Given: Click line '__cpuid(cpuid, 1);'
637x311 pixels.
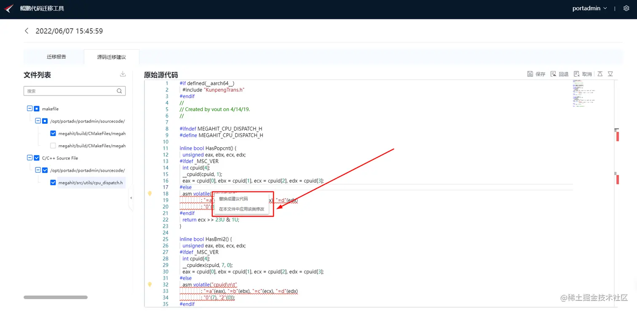Looking at the screenshot, I should 202,174.
